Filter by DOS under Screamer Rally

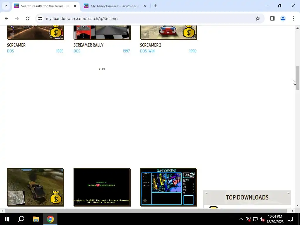coord(77,51)
